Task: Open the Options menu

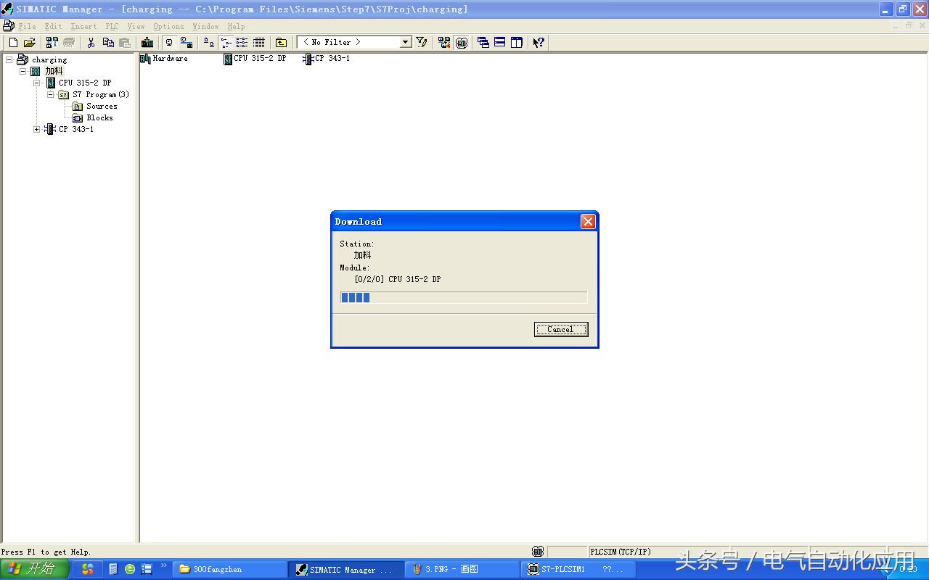Action: pos(168,26)
